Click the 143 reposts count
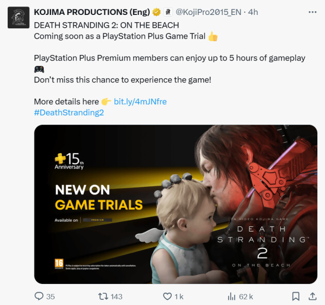 pyautogui.click(x=117, y=297)
